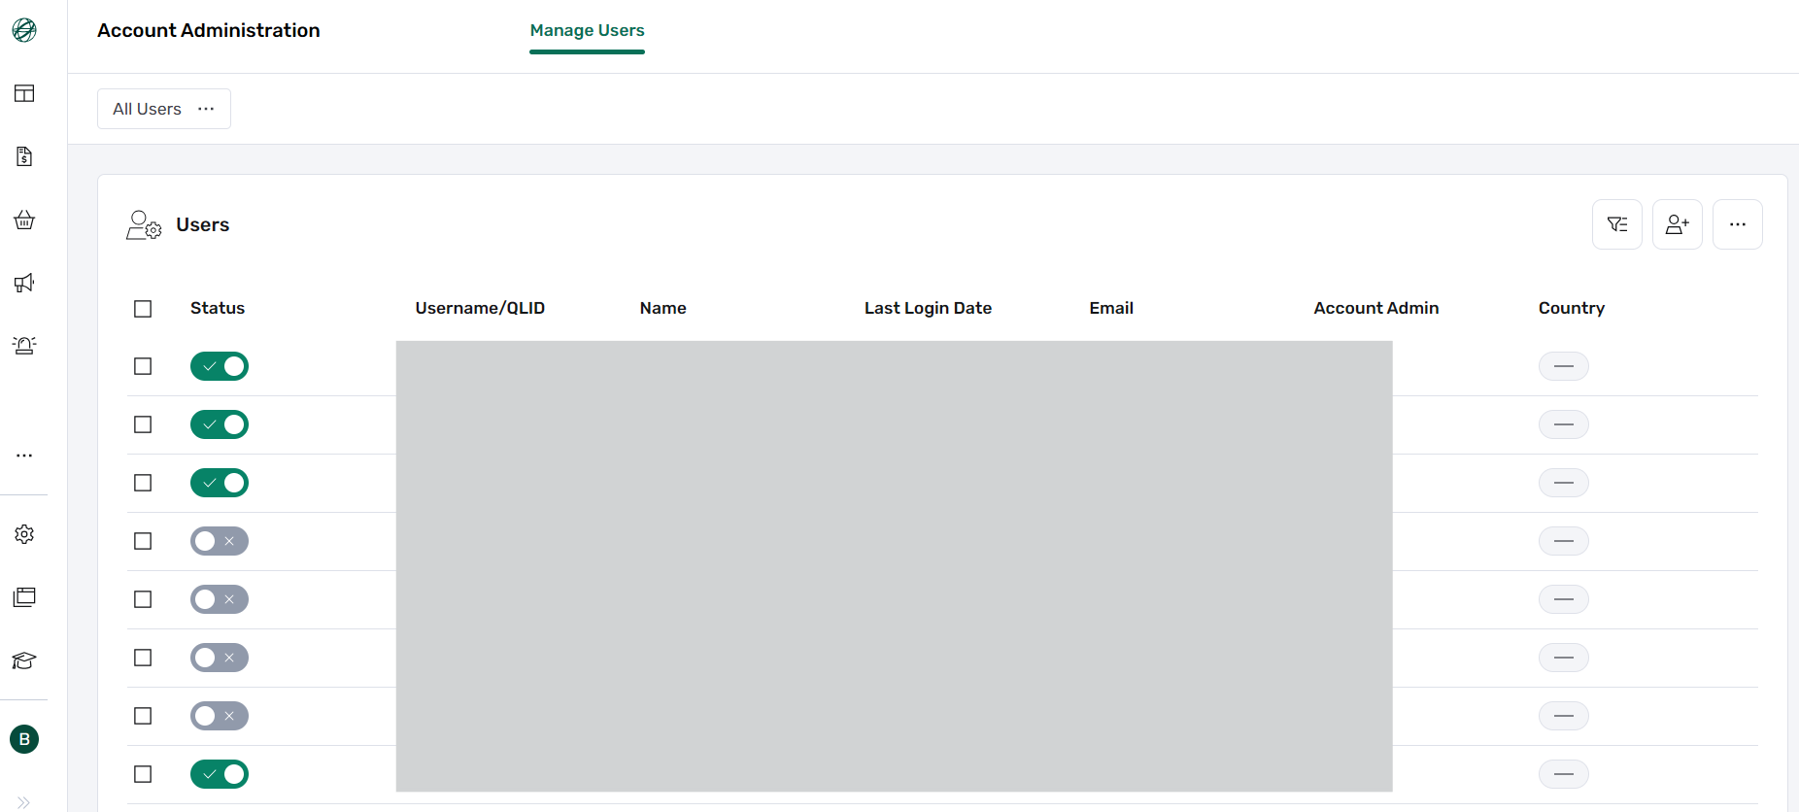Check the seventh user row checkbox
The width and height of the screenshot is (1799, 812).
(143, 716)
